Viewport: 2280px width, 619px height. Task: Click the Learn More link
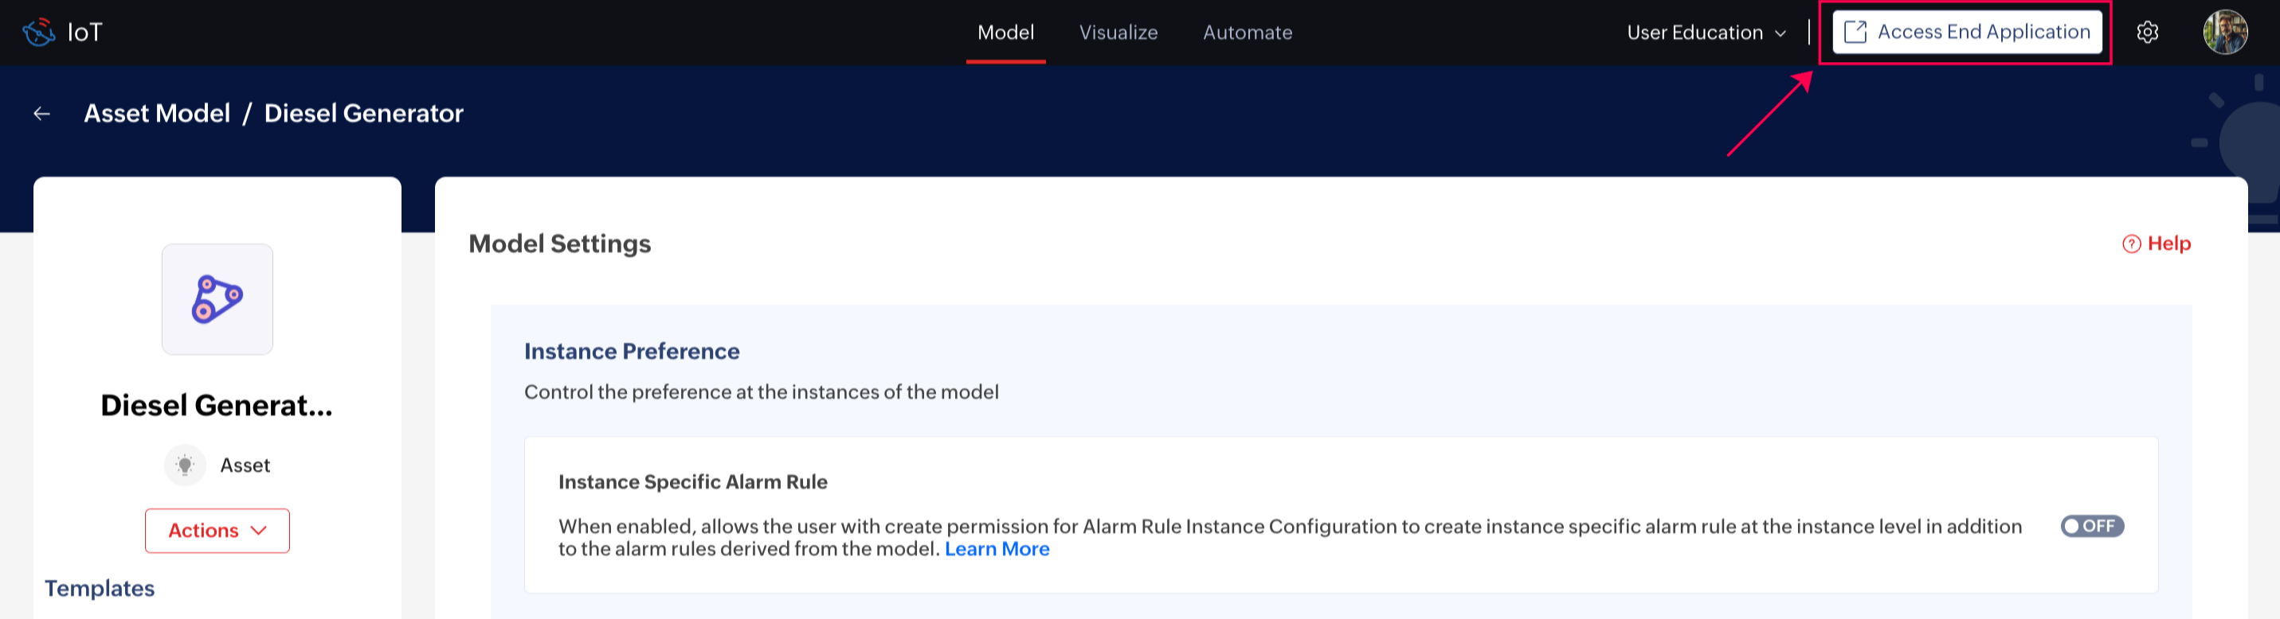click(997, 549)
